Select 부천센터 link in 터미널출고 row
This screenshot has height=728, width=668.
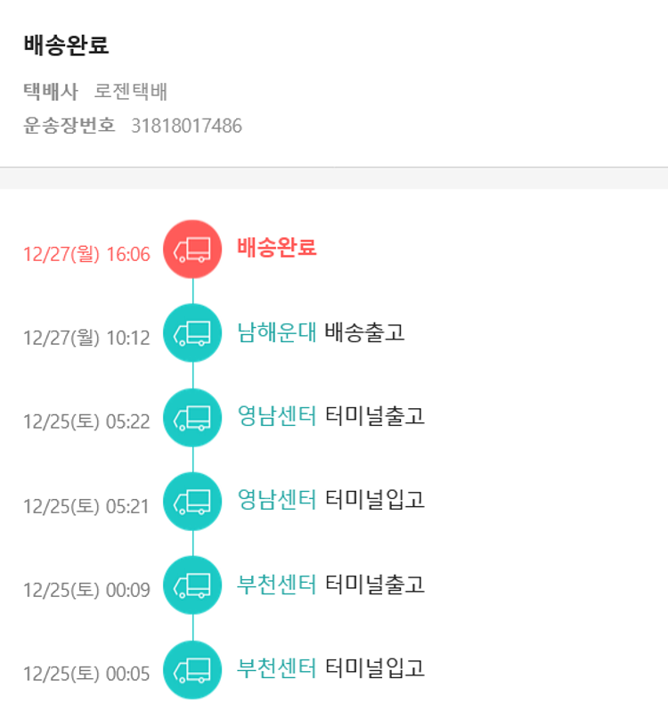(x=276, y=585)
